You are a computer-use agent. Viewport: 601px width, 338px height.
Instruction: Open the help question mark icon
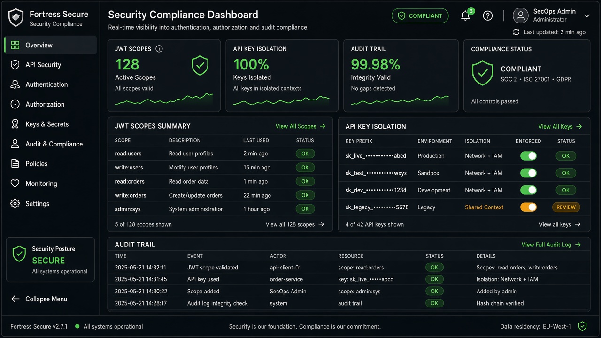point(488,16)
